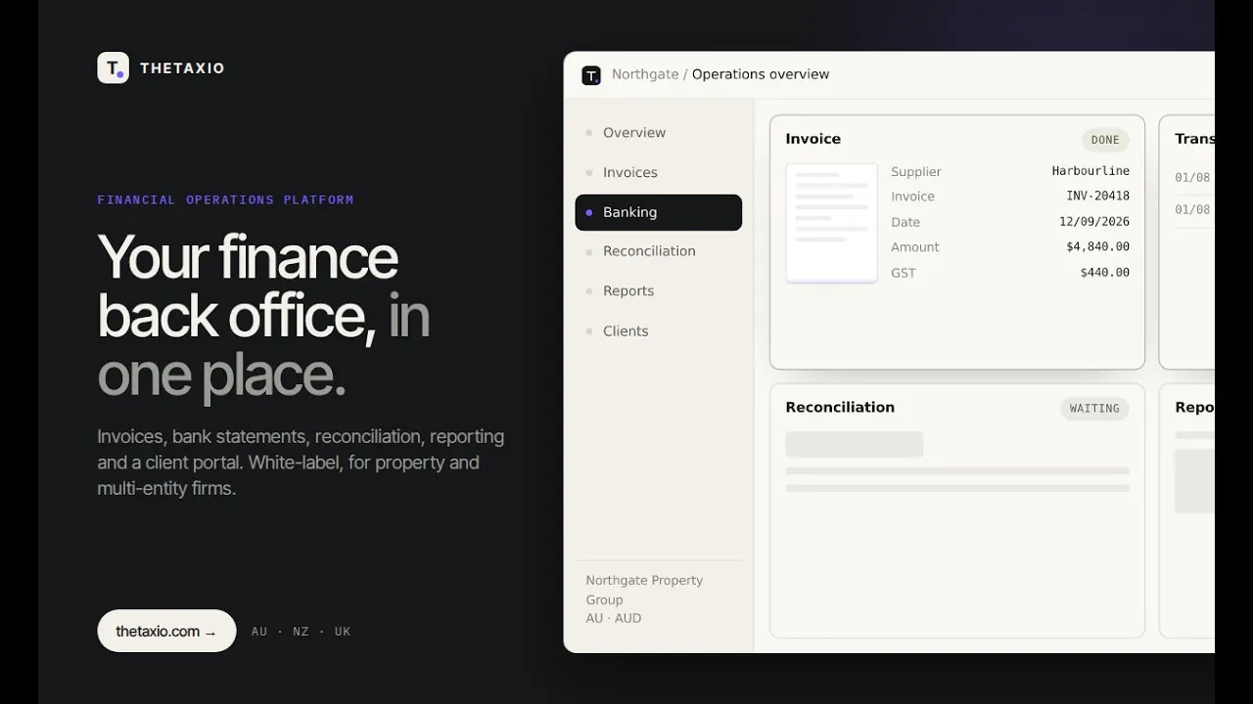
Task: Click Financial Operations Platform tagline
Action: pyautogui.click(x=225, y=199)
